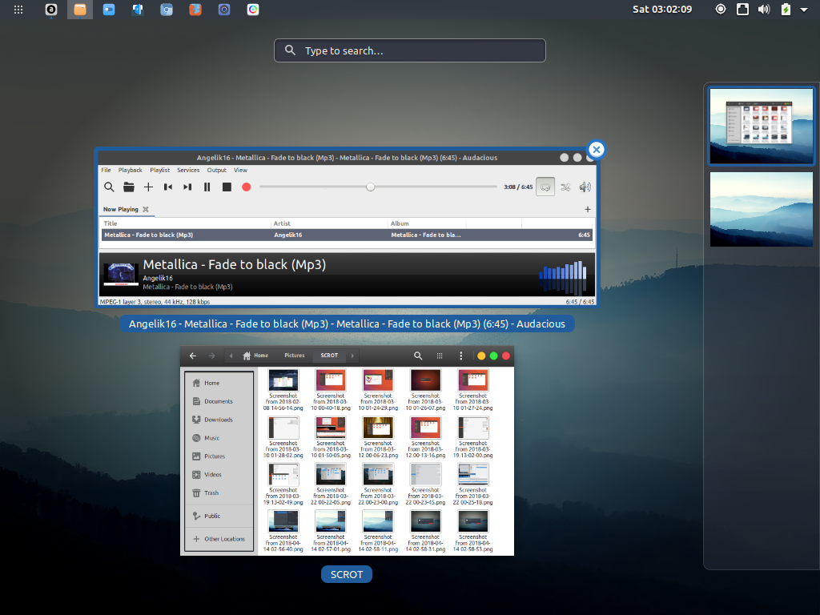Launch the Files folder icon in the dock

[80, 10]
